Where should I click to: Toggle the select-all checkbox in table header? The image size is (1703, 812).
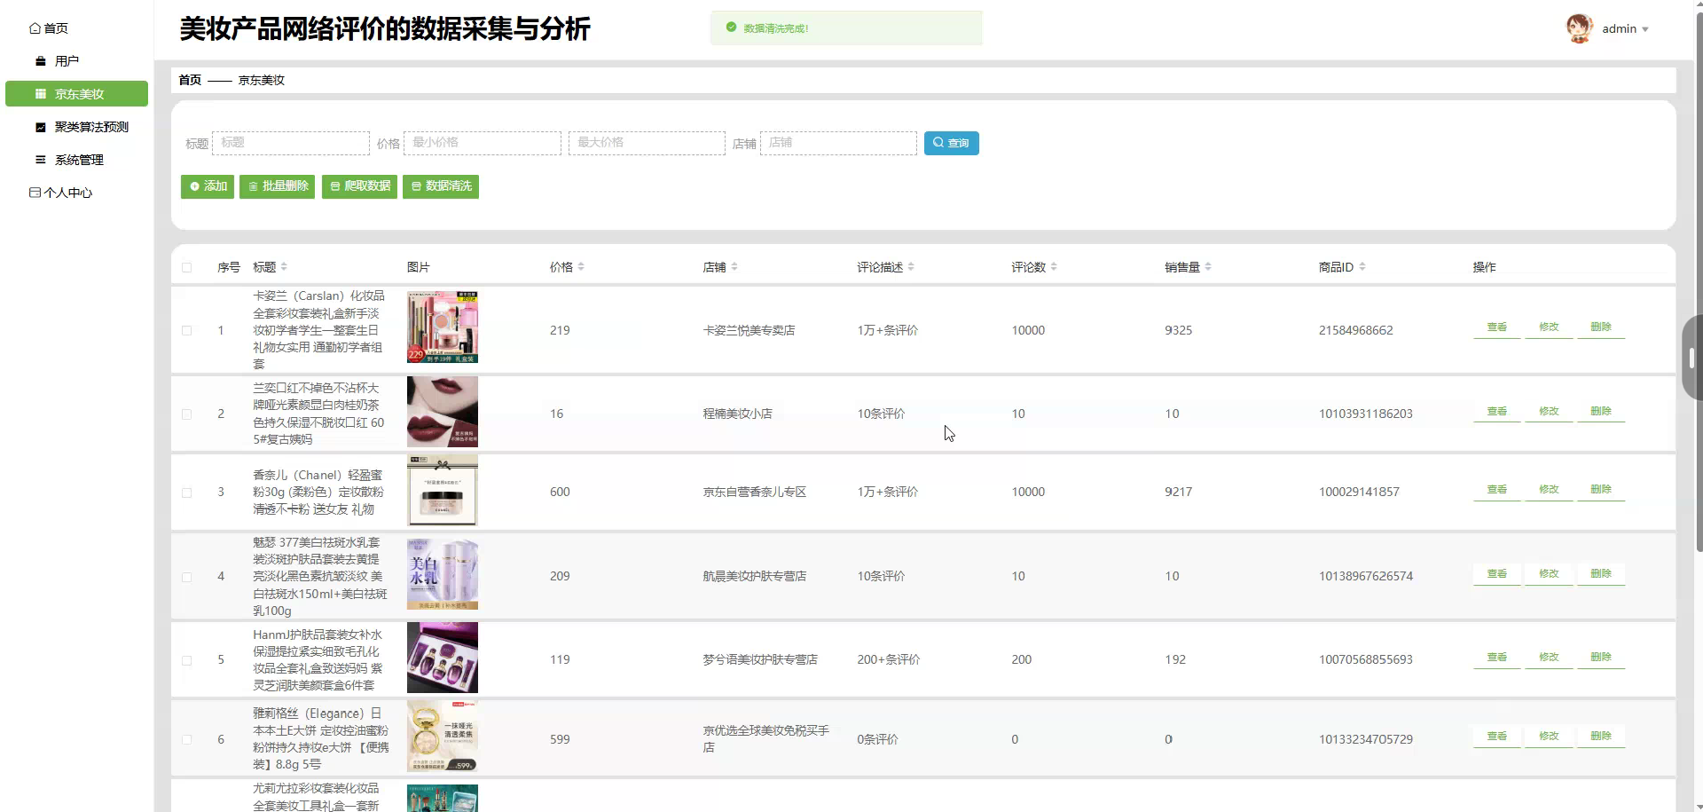pos(187,267)
